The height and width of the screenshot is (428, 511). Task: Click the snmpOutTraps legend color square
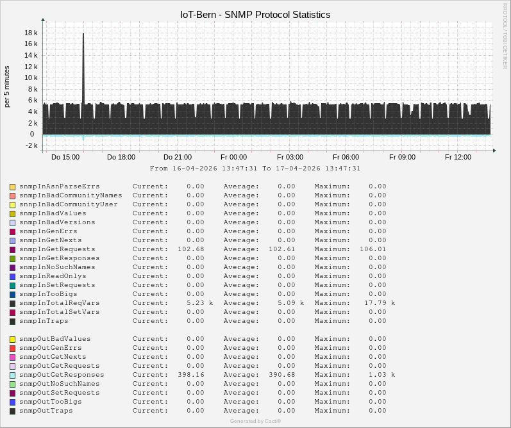(x=12, y=411)
